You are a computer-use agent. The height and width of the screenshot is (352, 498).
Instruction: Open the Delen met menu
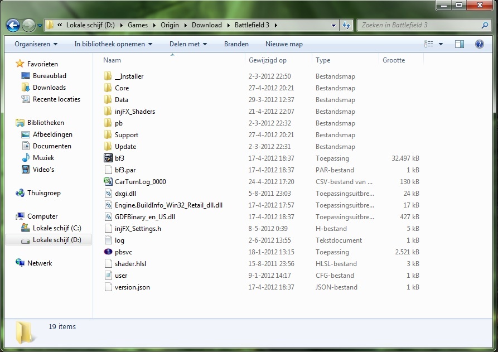point(188,44)
